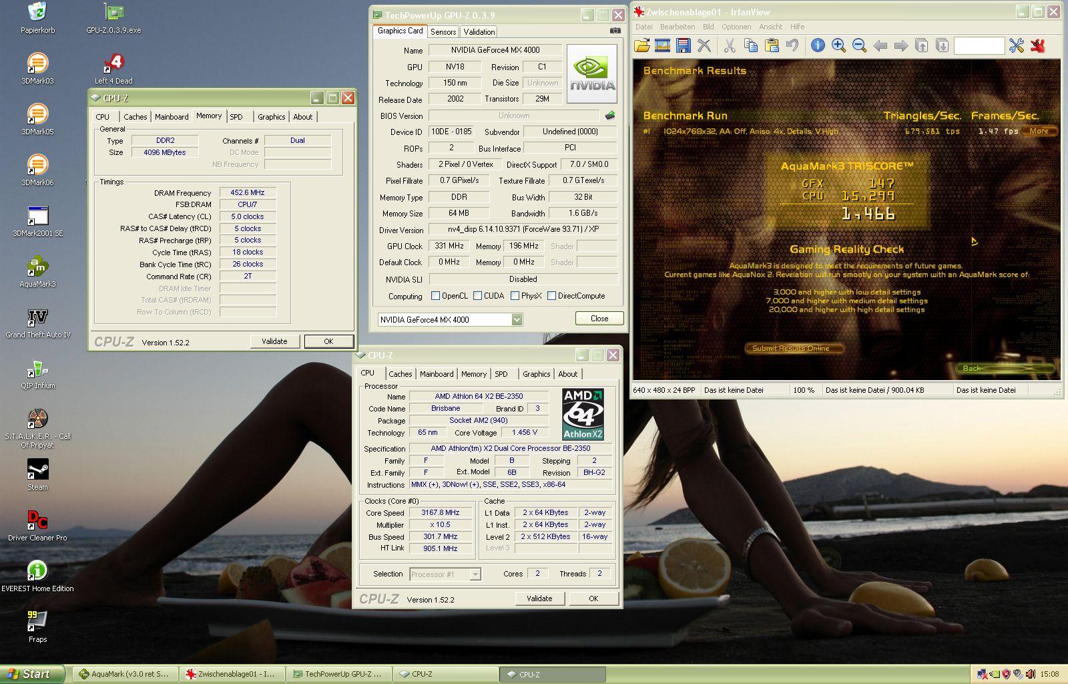This screenshot has height=684, width=1068.
Task: Switch to TechPowerUp GPU-Z taskbar button
Action: tap(338, 674)
